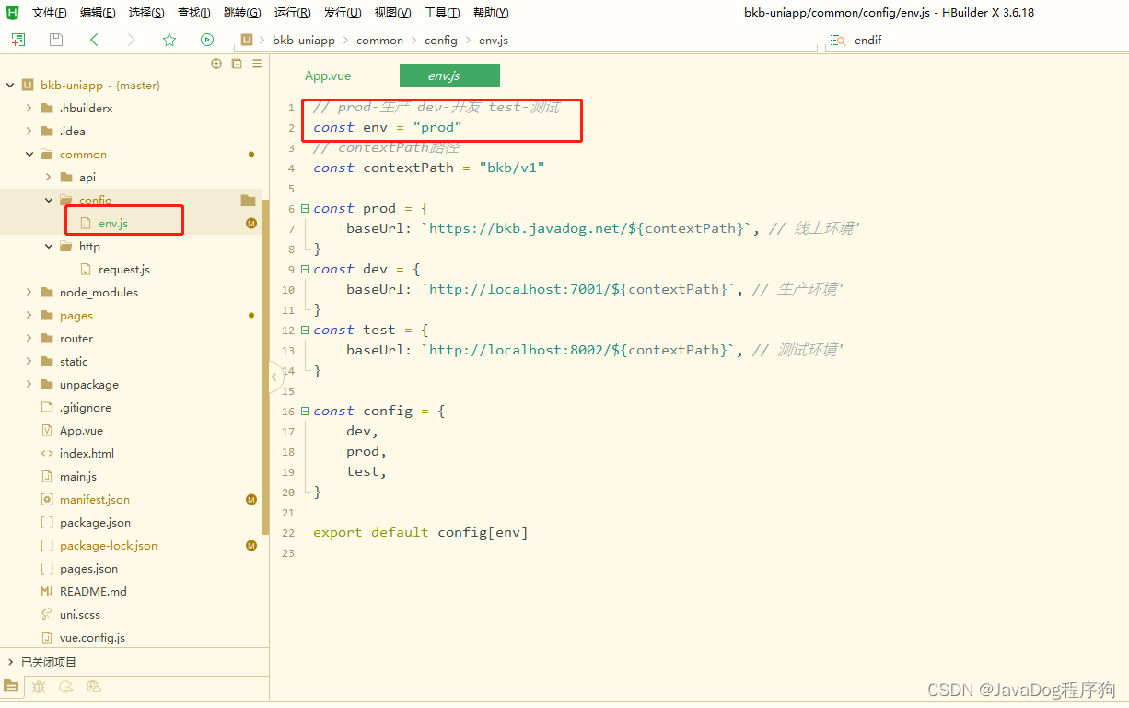
Task: Collapse the bkb-uniapp project root
Action: [x=10, y=85]
